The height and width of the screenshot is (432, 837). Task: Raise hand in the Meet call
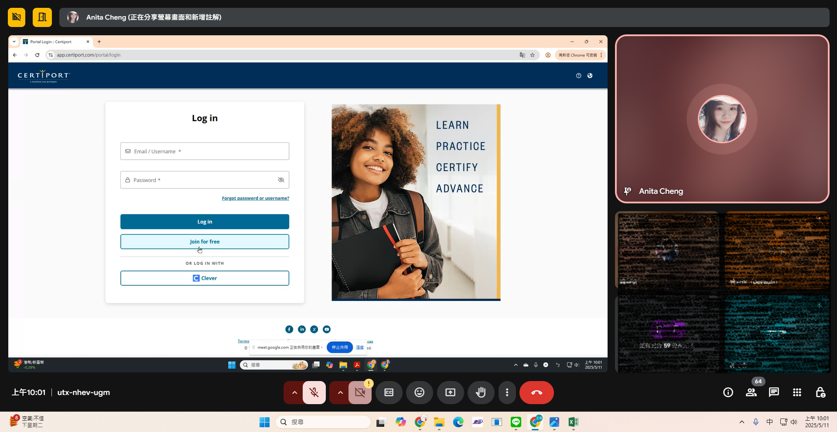coord(481,392)
